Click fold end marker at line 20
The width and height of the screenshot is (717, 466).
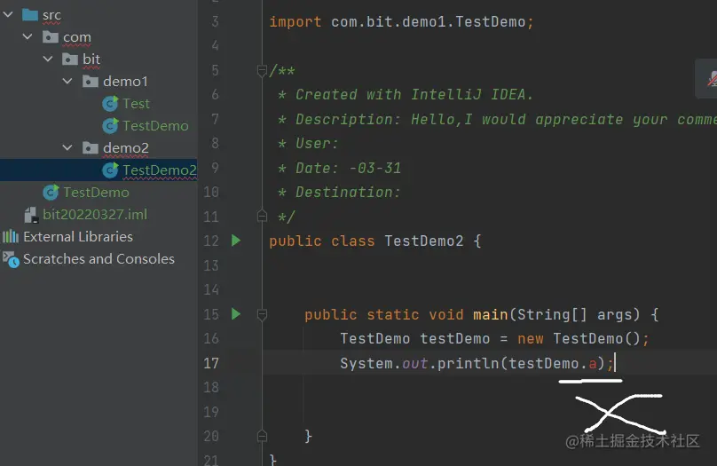(x=262, y=435)
